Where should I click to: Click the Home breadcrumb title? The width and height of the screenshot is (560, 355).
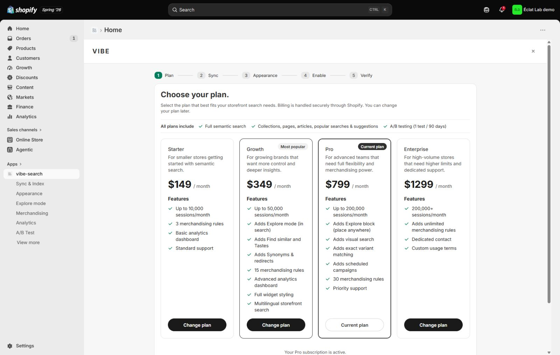[113, 30]
